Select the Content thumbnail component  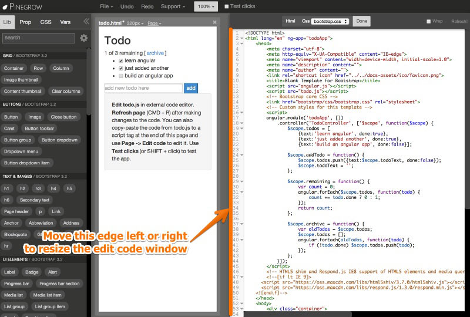(23, 91)
